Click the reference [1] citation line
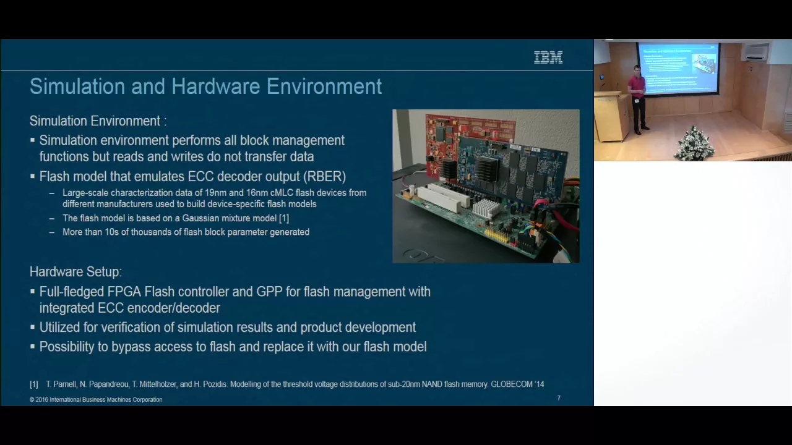792x445 pixels. coord(287,384)
